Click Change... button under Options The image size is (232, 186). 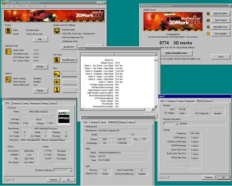[41, 91]
